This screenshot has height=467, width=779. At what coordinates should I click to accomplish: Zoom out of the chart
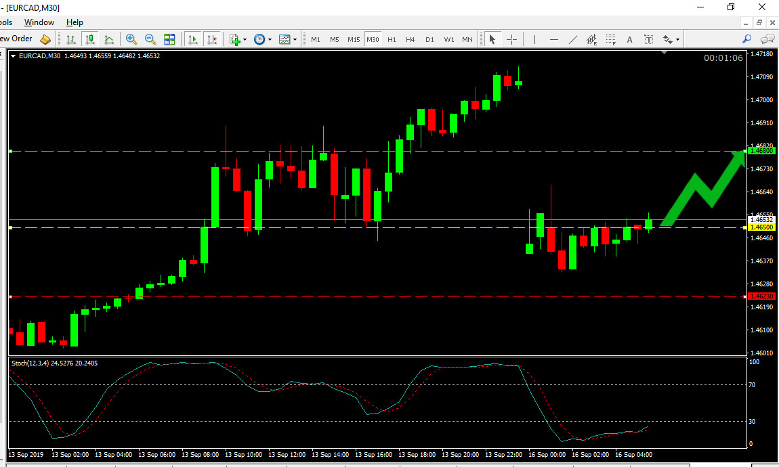150,39
